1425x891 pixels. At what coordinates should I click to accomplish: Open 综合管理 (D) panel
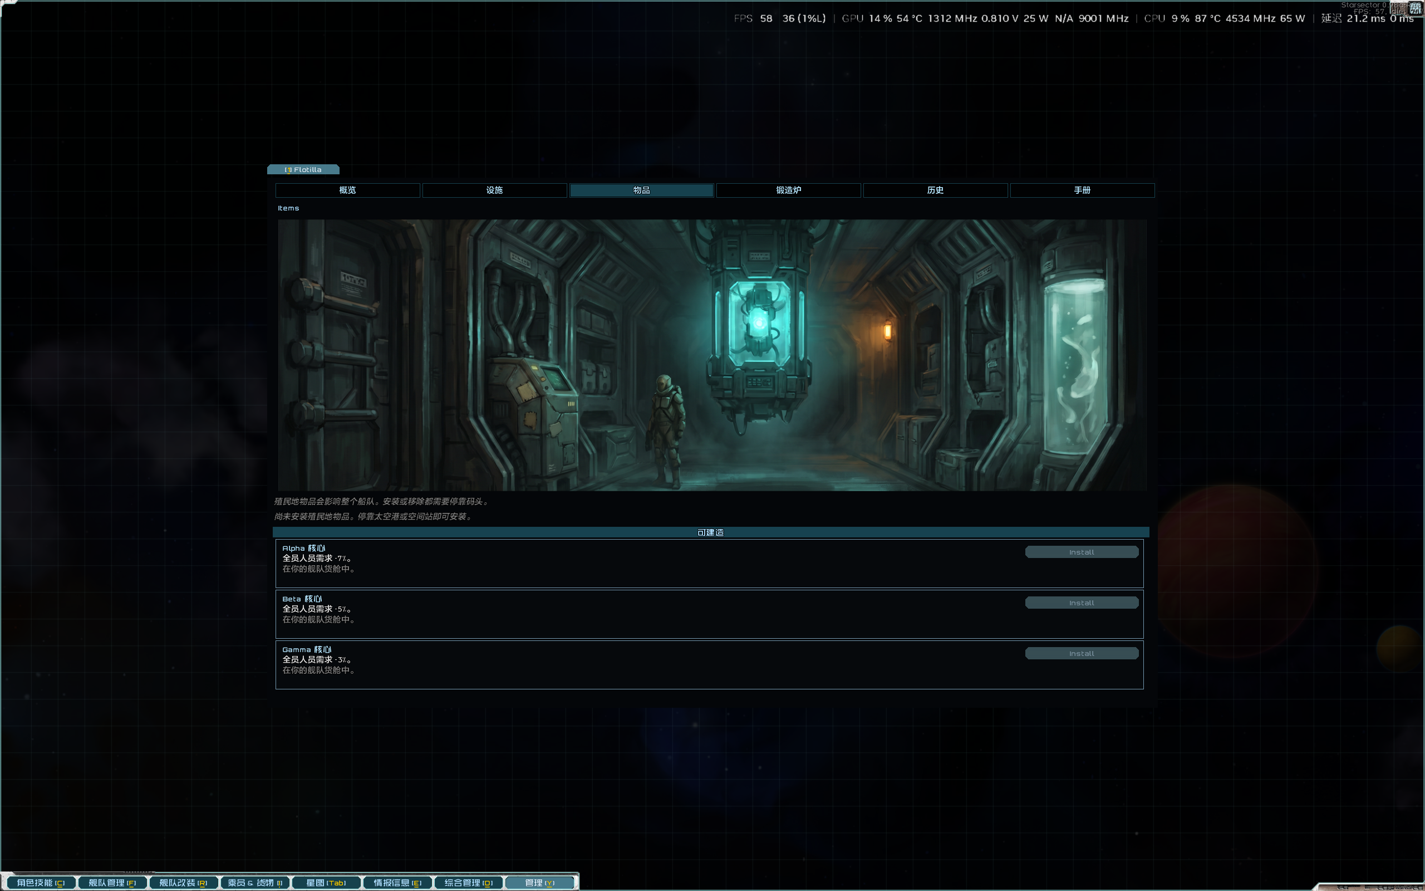click(x=468, y=883)
